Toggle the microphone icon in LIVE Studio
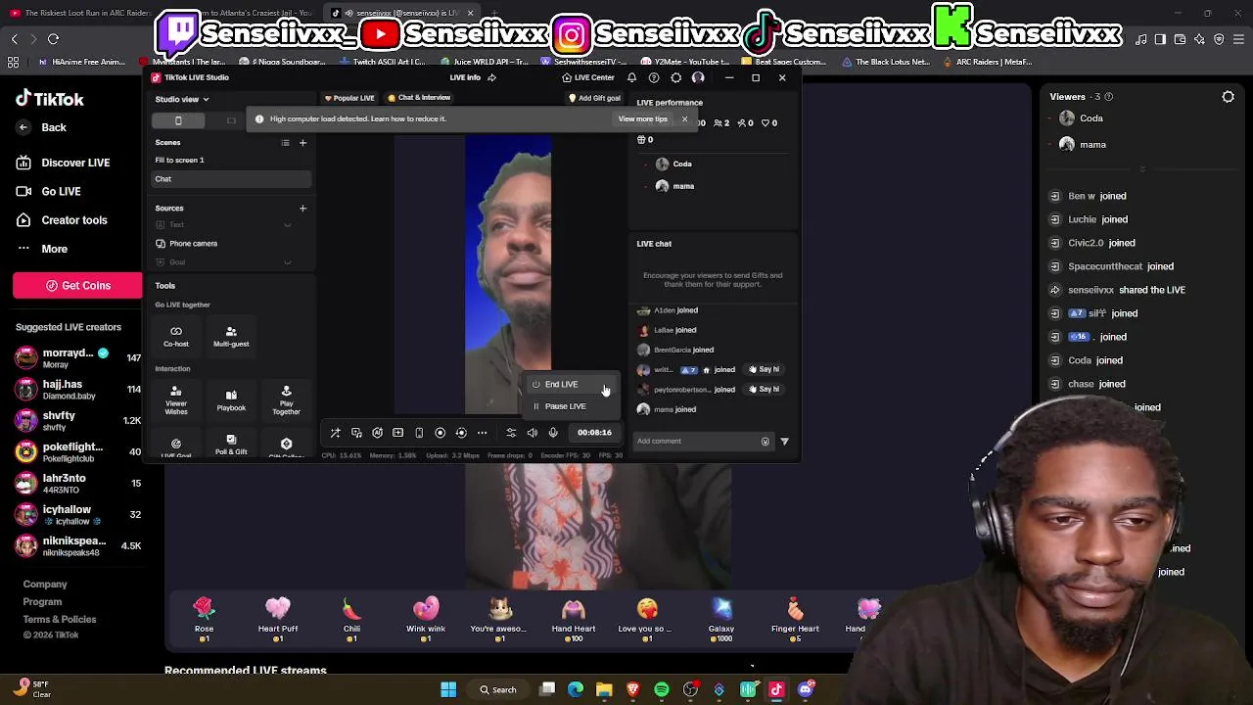 [553, 433]
